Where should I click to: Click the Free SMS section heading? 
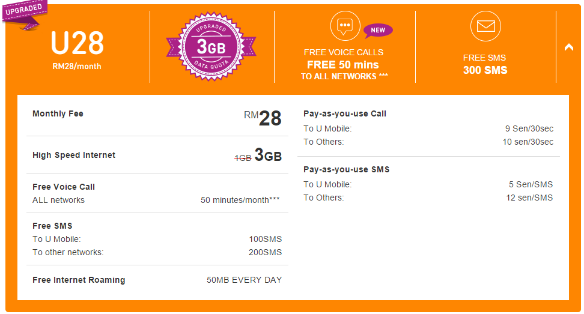point(52,226)
